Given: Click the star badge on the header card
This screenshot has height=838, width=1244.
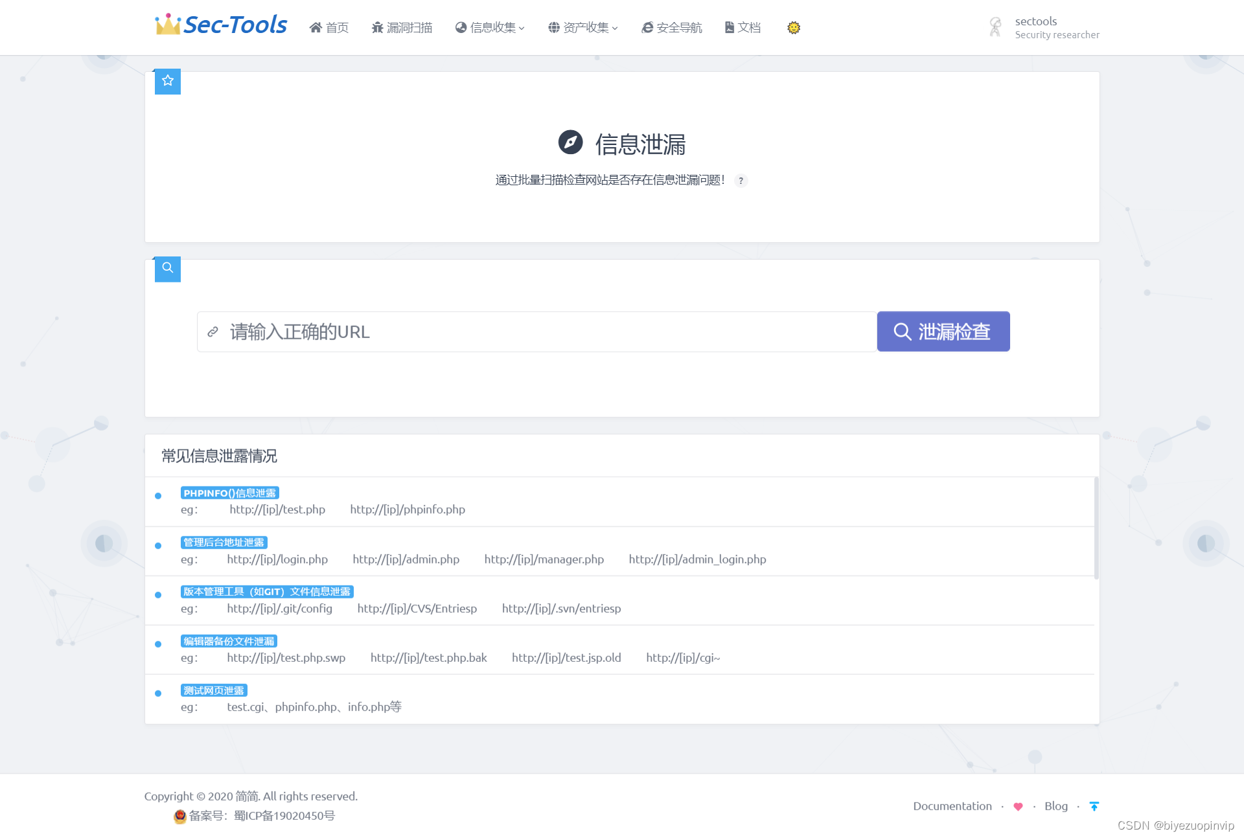Looking at the screenshot, I should click(x=167, y=80).
